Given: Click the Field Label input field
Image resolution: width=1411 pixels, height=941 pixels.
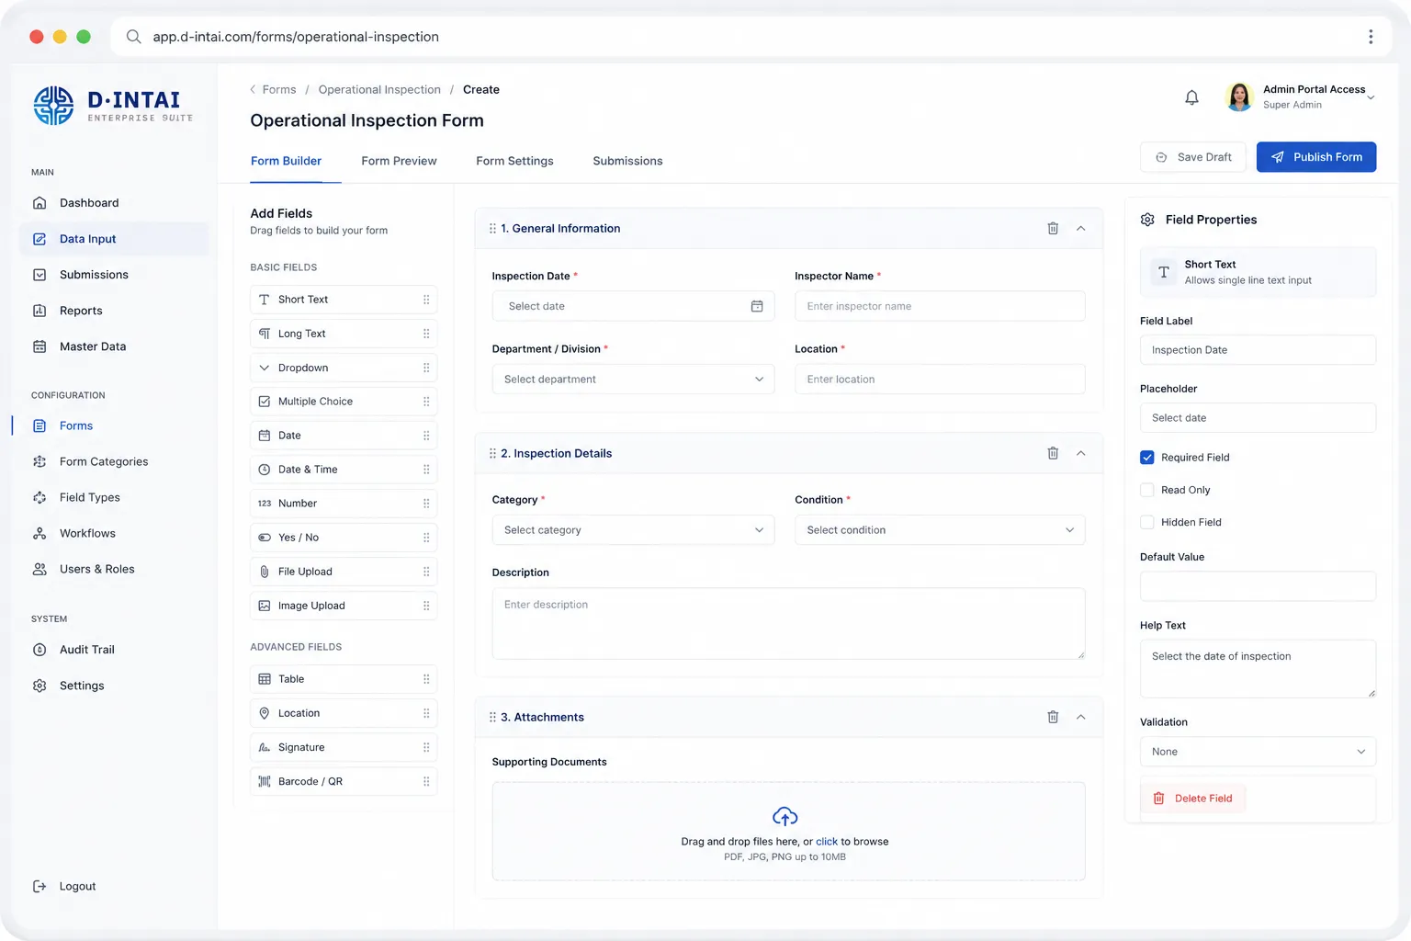Looking at the screenshot, I should point(1258,350).
